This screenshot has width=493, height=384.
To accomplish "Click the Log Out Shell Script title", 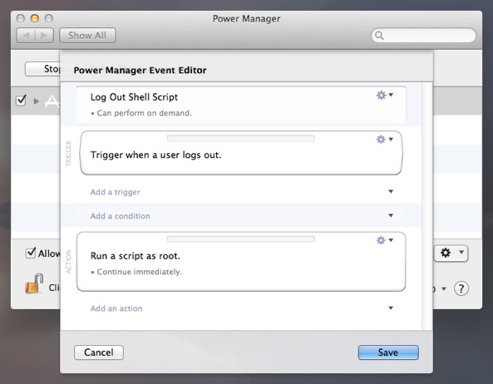I will tap(134, 97).
